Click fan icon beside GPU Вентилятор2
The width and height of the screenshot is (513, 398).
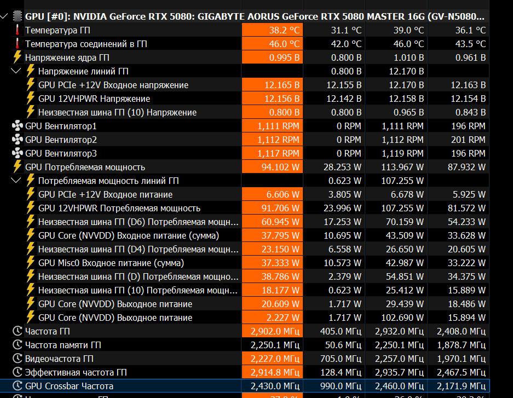click(x=18, y=140)
